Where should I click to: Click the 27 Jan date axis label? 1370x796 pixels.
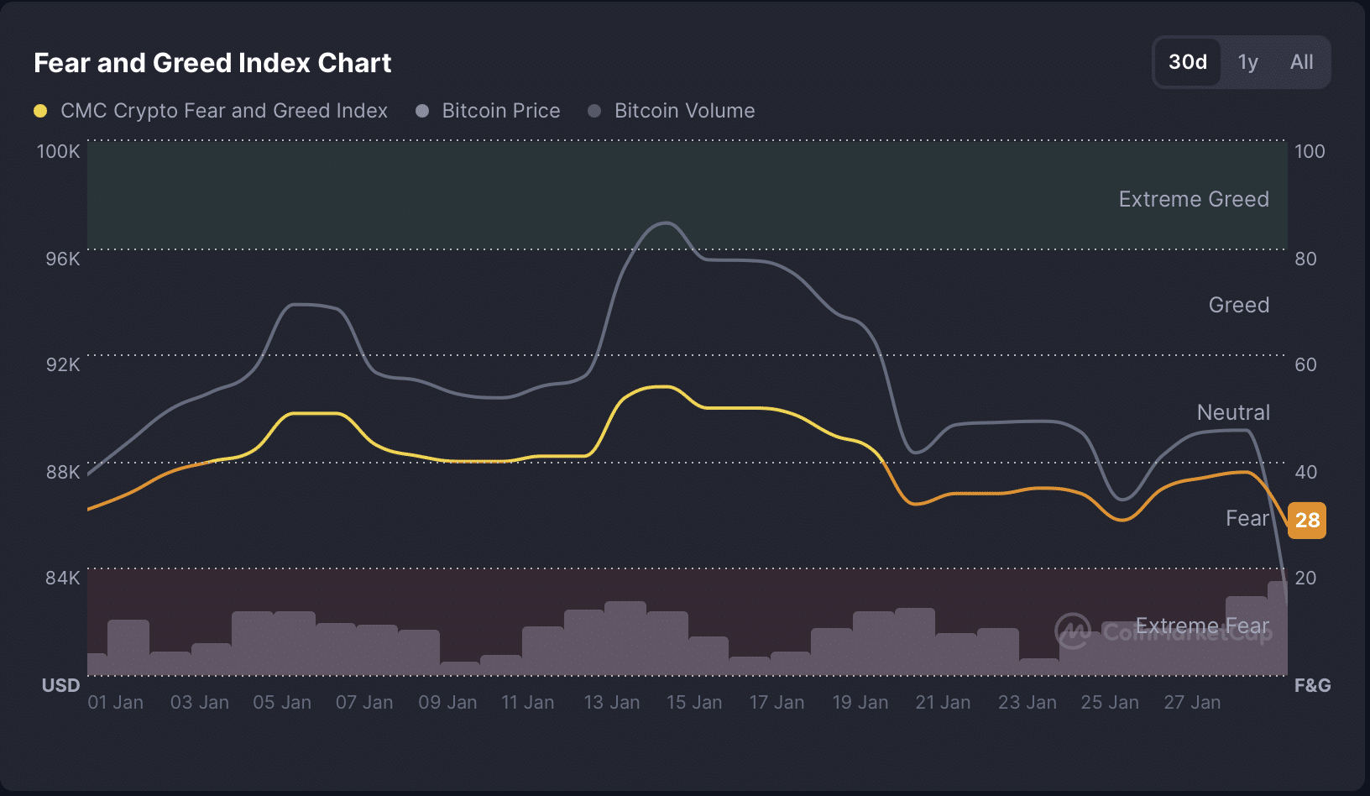click(1191, 702)
